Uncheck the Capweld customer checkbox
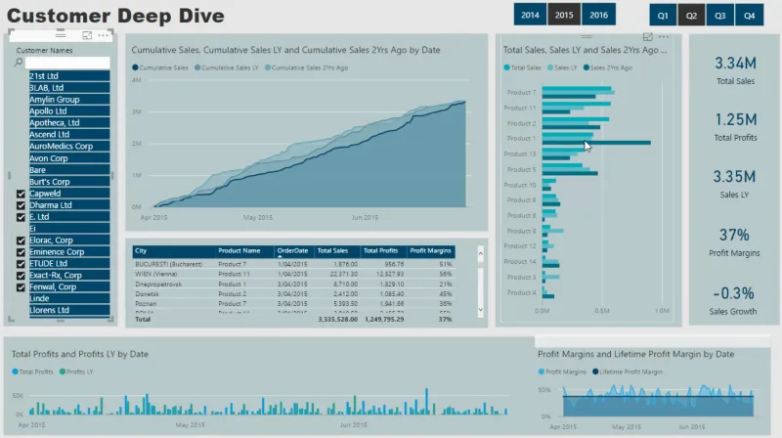 click(21, 194)
